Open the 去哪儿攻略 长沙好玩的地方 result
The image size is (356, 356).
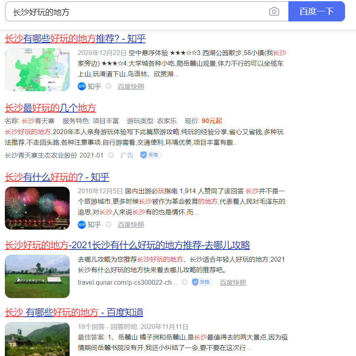[128, 245]
